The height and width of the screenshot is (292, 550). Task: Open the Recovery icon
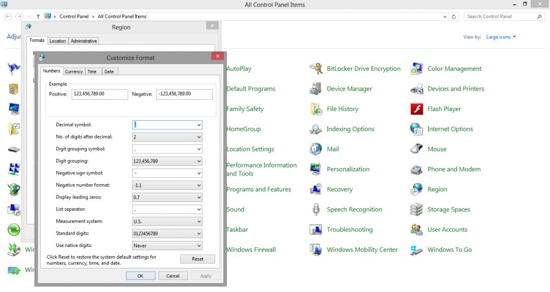(316, 189)
